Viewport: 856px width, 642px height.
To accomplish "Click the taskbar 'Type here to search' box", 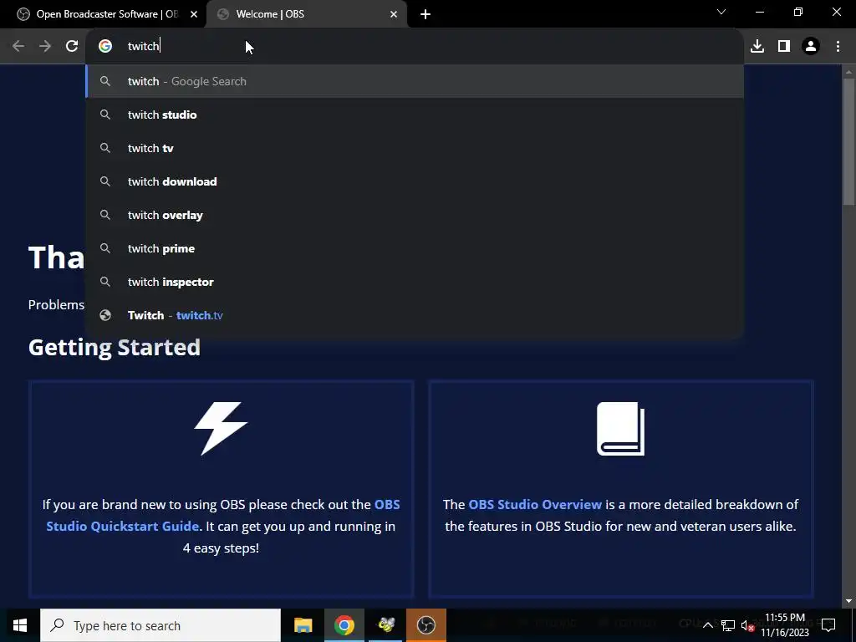I will coord(160,625).
